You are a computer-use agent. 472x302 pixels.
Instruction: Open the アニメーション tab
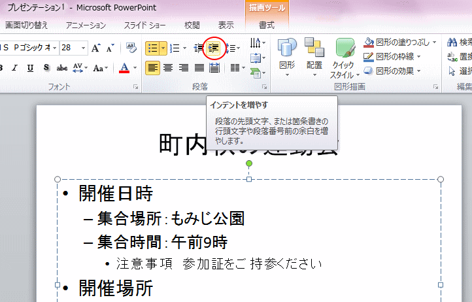coord(86,25)
